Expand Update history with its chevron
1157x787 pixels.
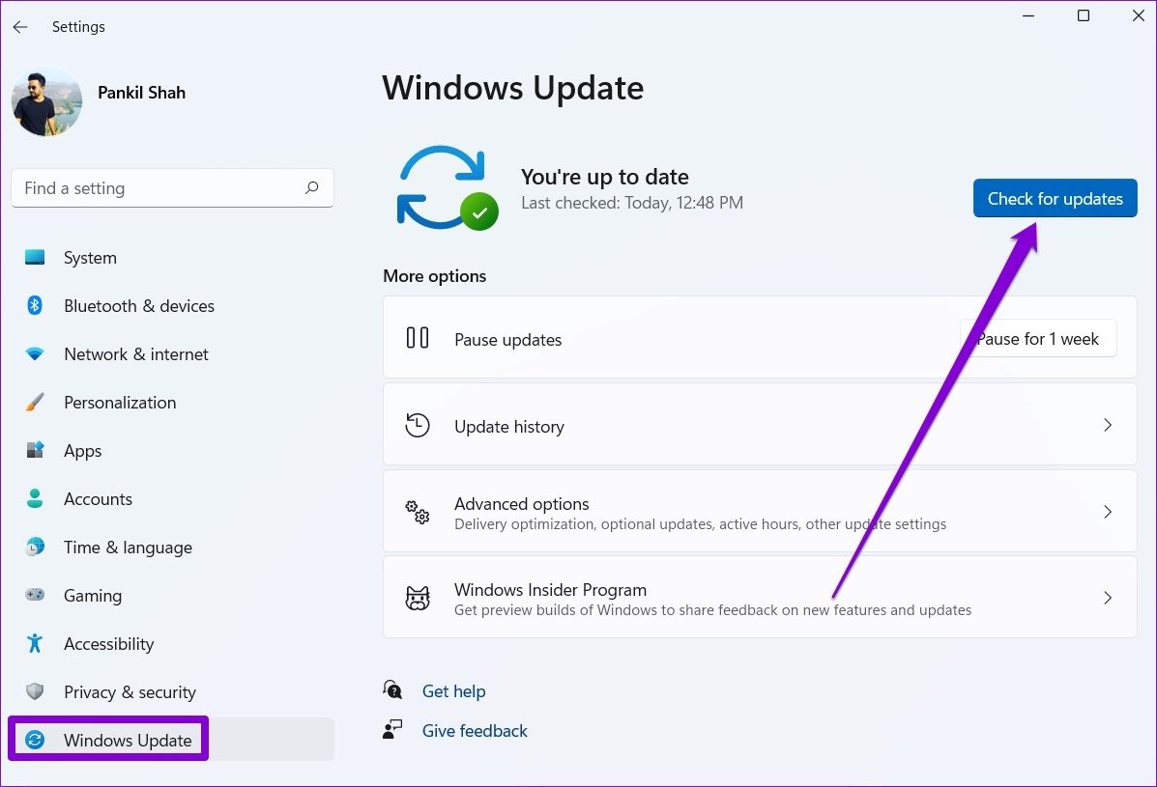(x=1108, y=426)
